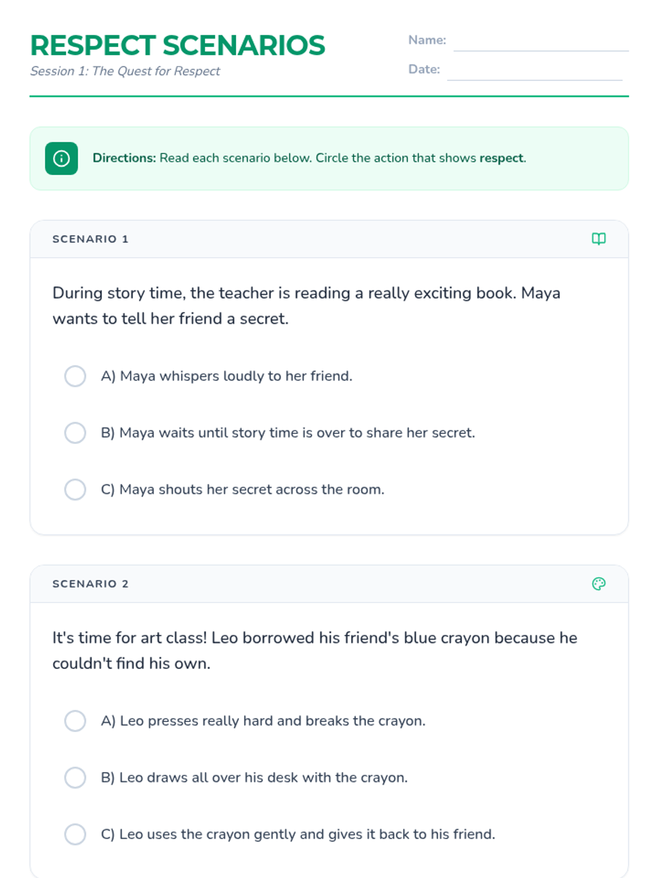Click the Scenario 1 header label

(x=90, y=239)
